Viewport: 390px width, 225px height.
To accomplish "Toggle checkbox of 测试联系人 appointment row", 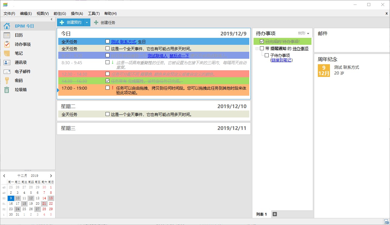I will pos(107,55).
